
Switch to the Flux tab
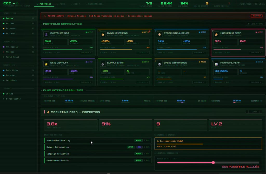[x=62, y=4]
